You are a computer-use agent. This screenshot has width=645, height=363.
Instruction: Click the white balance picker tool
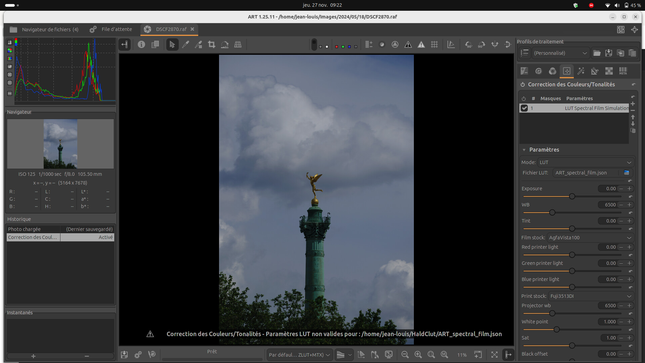click(x=185, y=44)
